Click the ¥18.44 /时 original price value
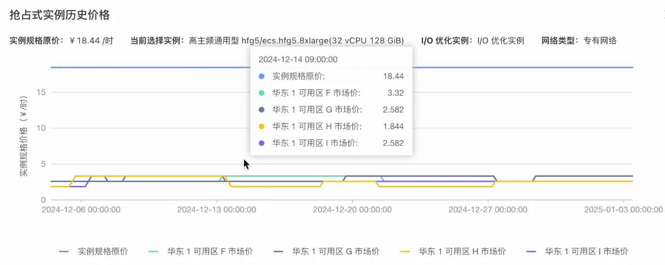Viewport: 665px width, 265px height. click(91, 41)
